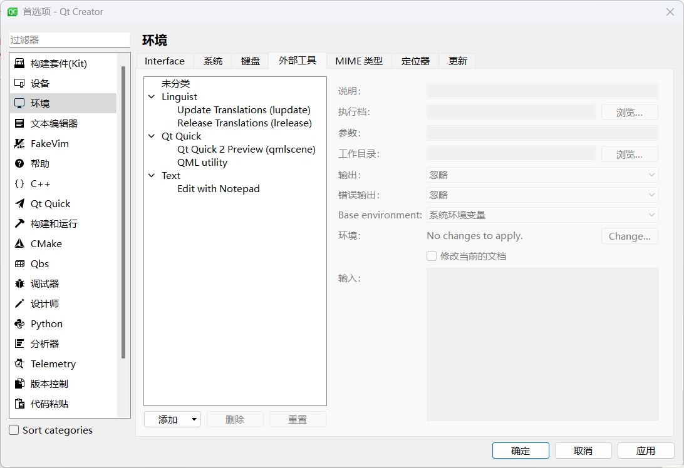Select Qt Quick 2 Preview (qmlscene)
Image resolution: width=684 pixels, height=468 pixels.
pyautogui.click(x=246, y=149)
